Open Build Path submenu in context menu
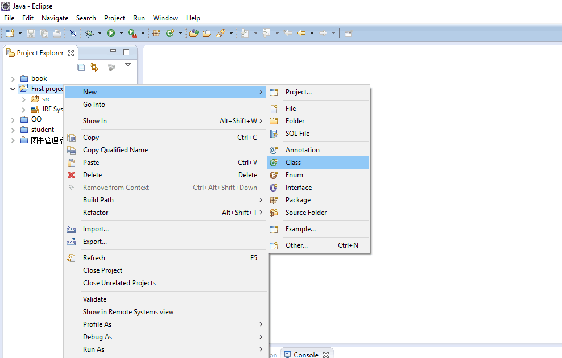This screenshot has height=358, width=562. tap(165, 200)
